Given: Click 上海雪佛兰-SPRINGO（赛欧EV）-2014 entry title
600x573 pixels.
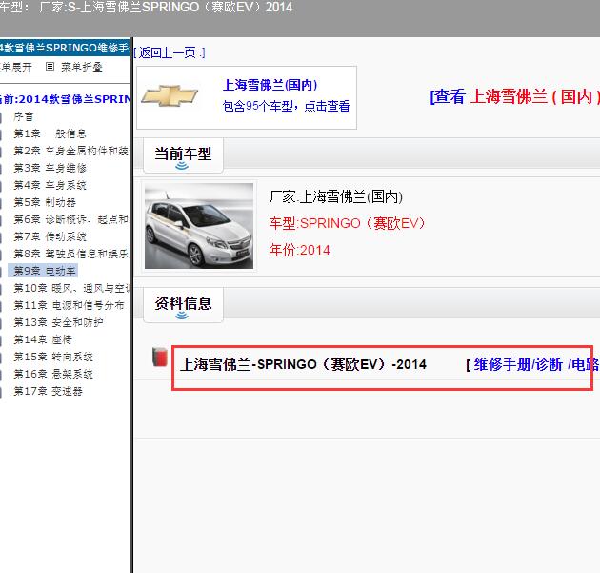Looking at the screenshot, I should pos(303,364).
